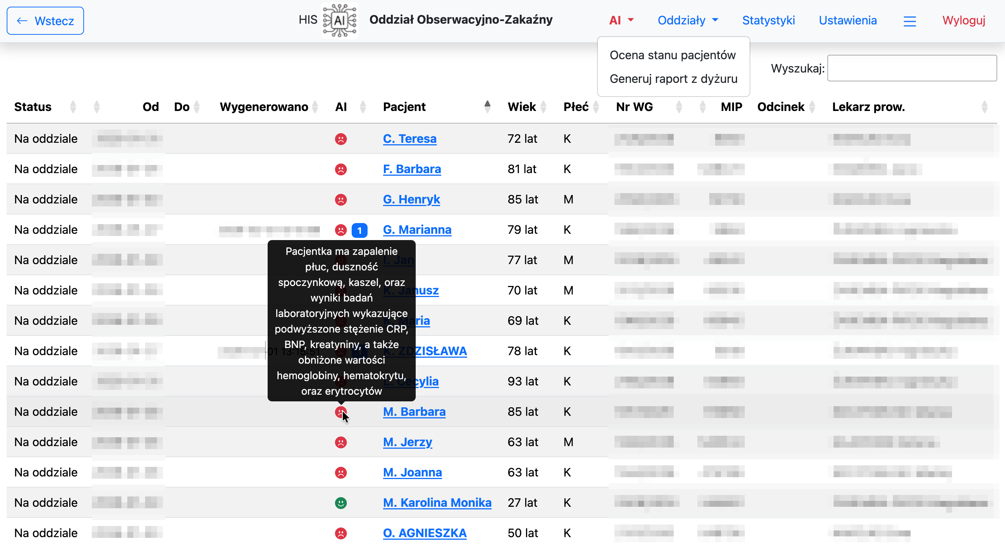1005x546 pixels.
Task: Click the AI status icon for F. Barbara
Action: click(x=341, y=169)
